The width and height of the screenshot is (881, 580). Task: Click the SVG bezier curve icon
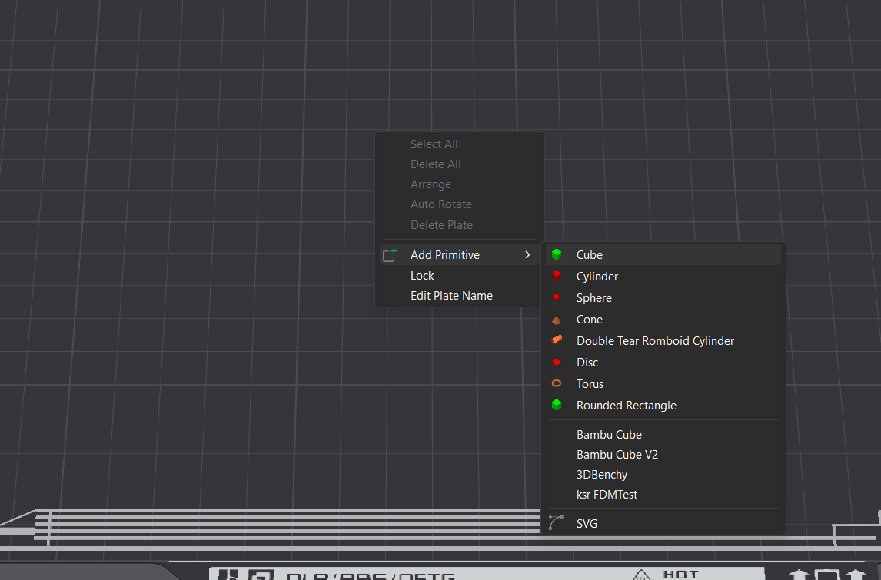(x=556, y=523)
